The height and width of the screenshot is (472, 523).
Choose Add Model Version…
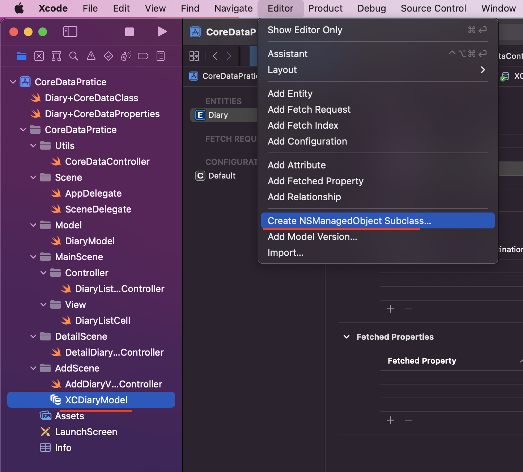pos(378,237)
